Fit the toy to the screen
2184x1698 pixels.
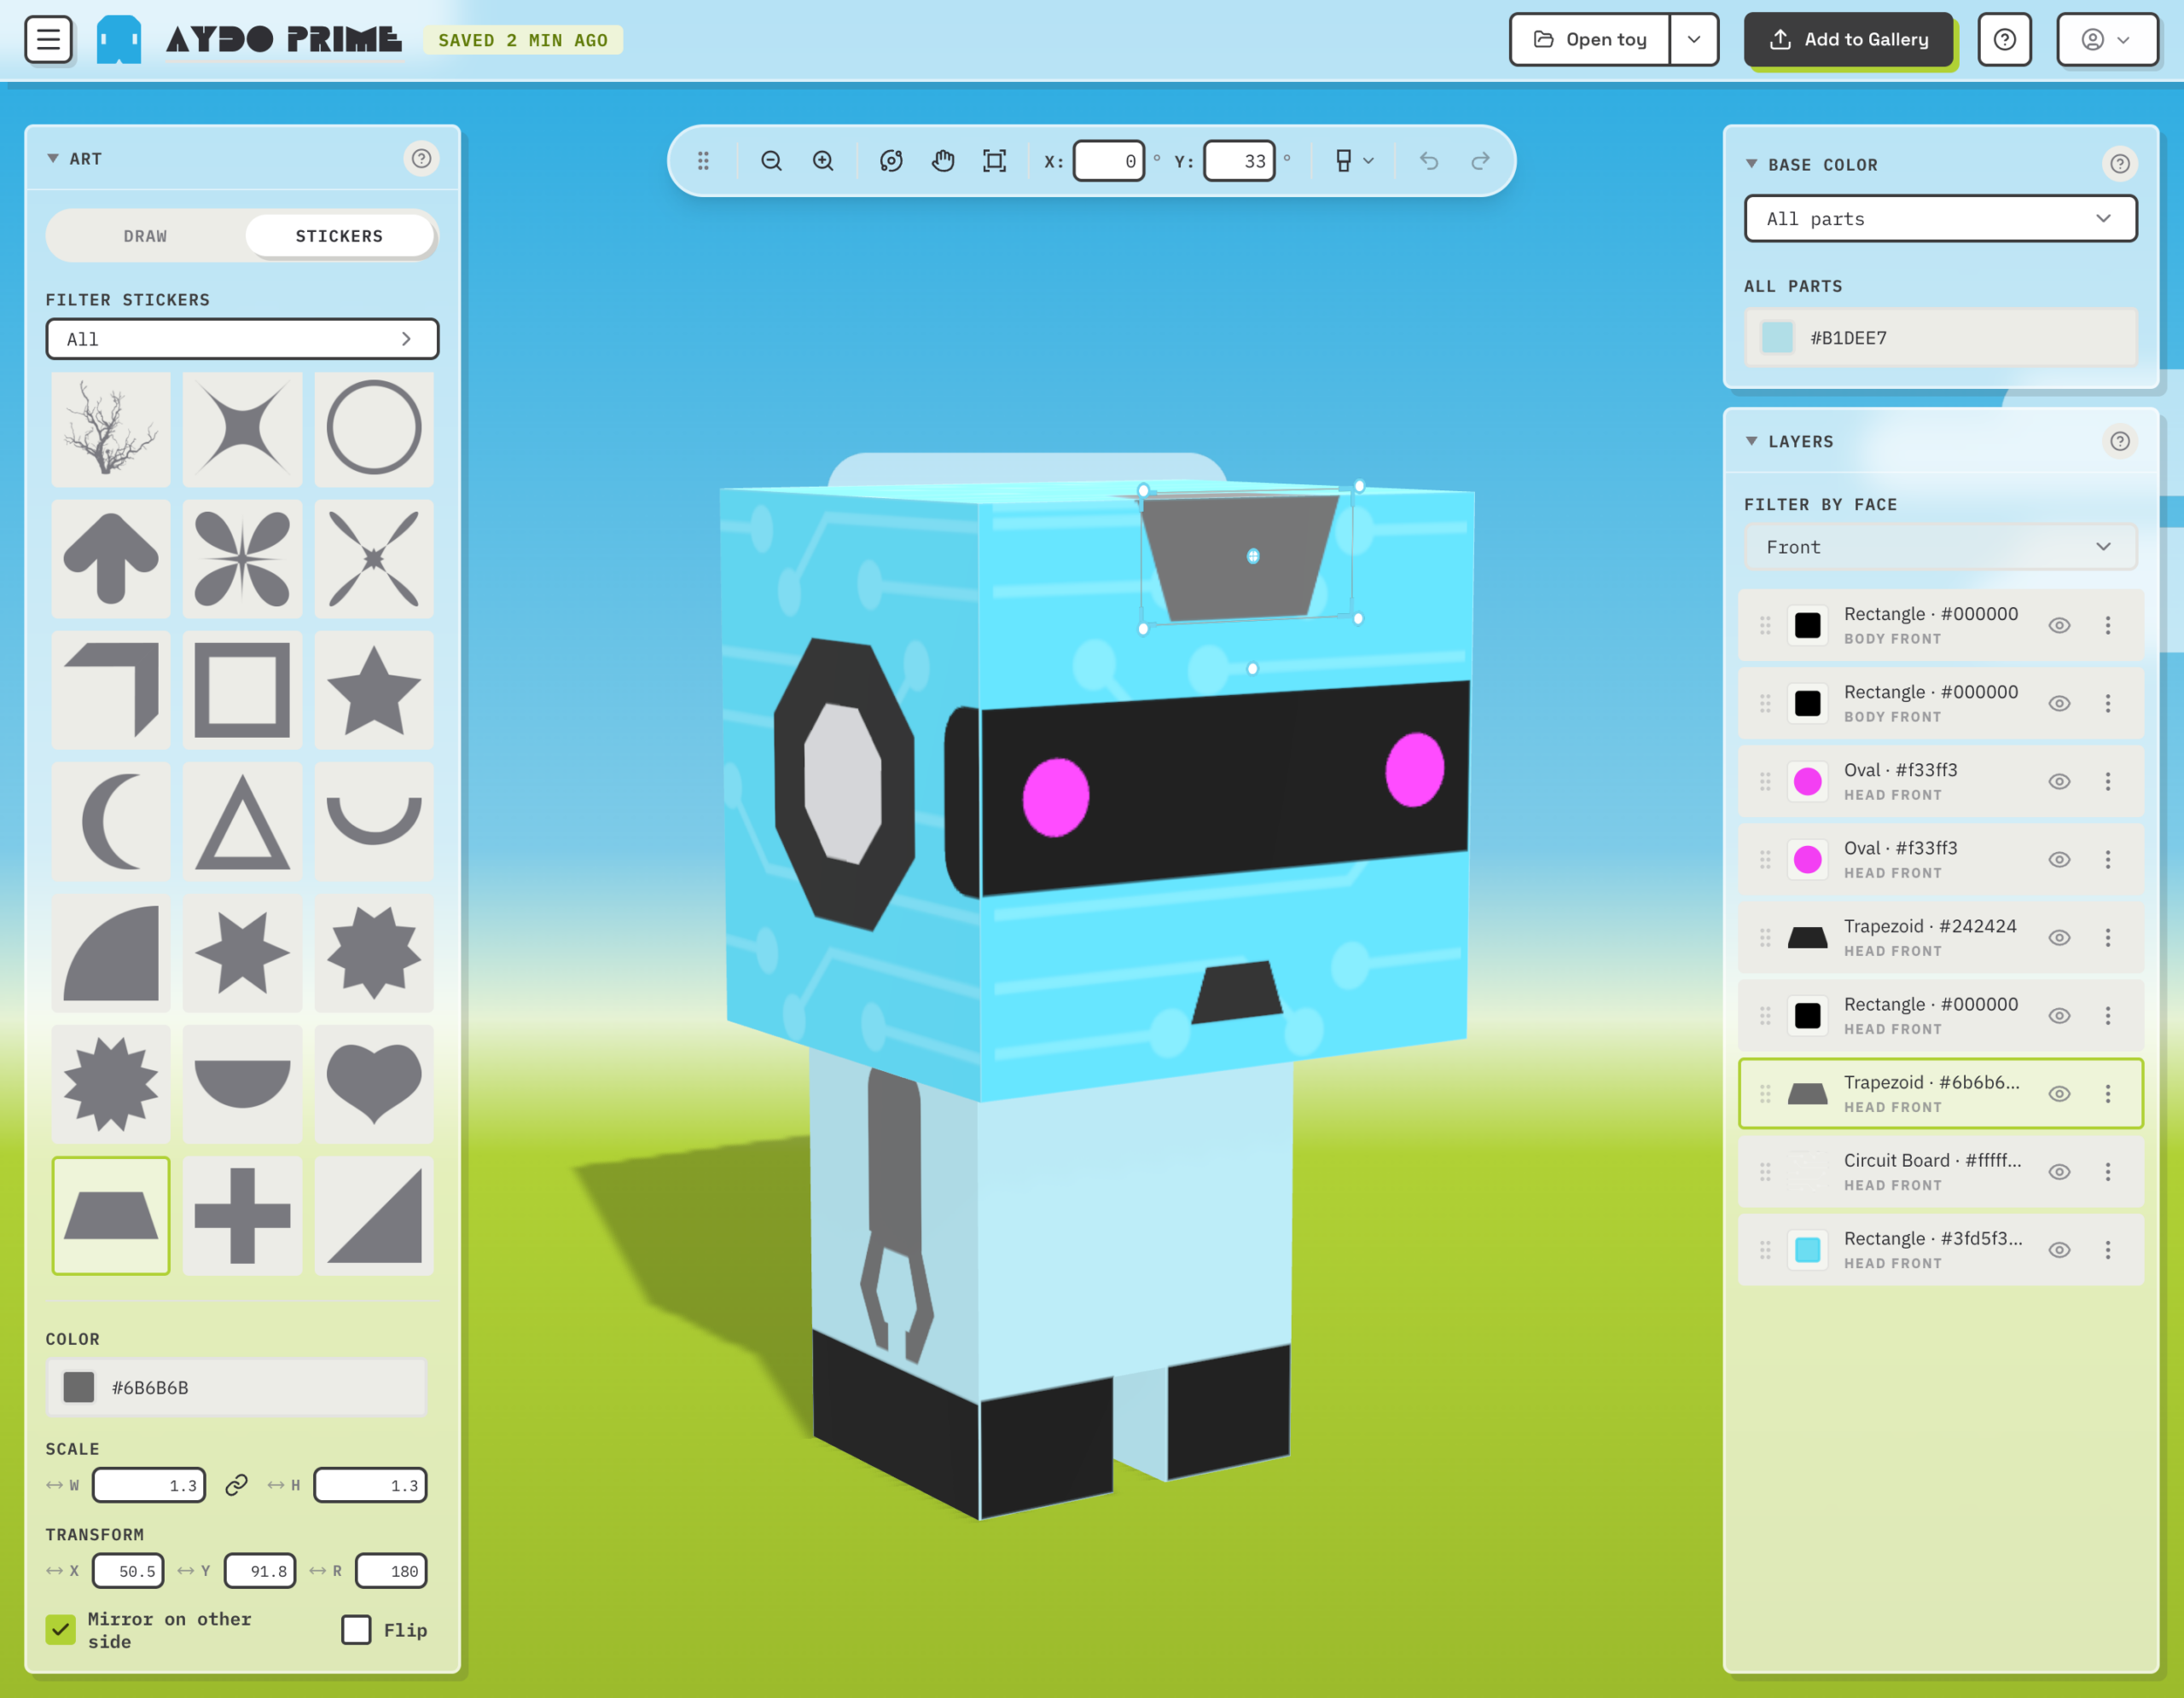tap(995, 161)
